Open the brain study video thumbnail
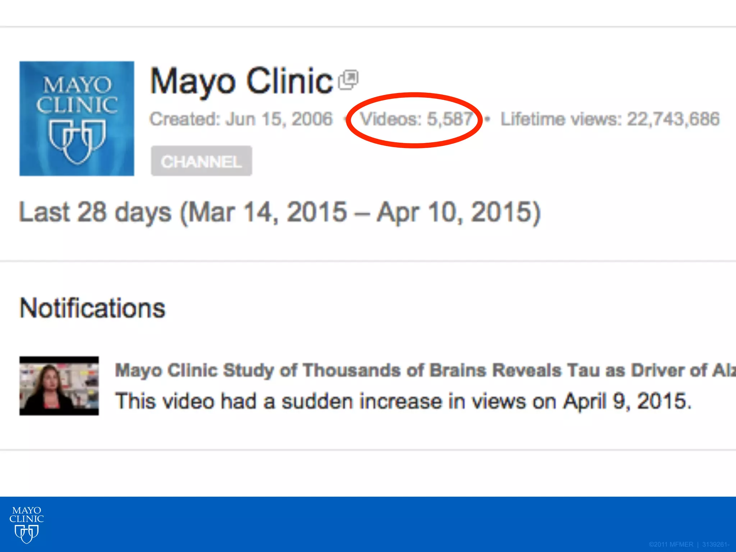This screenshot has width=736, height=552. [59, 386]
